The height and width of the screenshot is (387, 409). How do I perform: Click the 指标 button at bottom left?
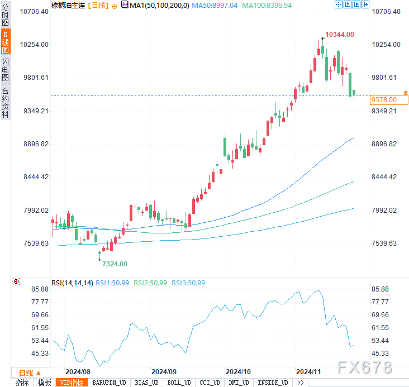(x=22, y=383)
